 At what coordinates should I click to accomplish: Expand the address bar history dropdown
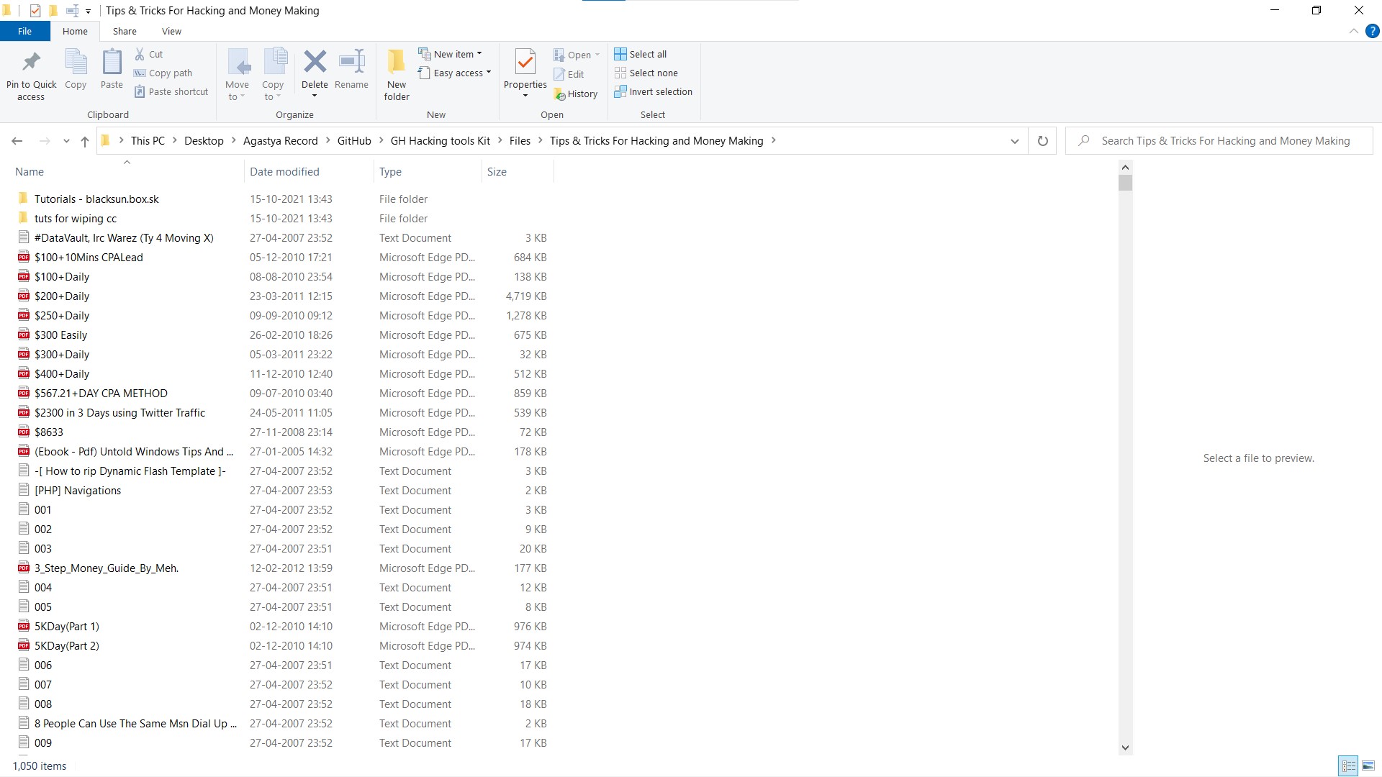click(1014, 140)
